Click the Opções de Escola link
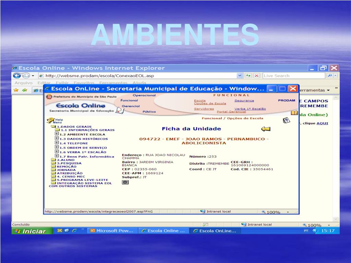Image resolution: width=351 pixels, height=263 pixels. click(x=210, y=103)
